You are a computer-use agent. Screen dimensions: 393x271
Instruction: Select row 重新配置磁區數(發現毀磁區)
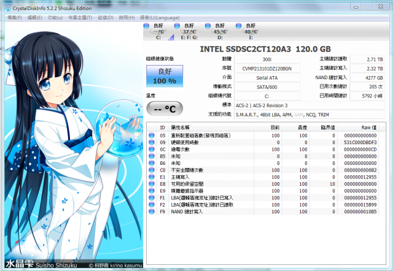tap(263, 135)
